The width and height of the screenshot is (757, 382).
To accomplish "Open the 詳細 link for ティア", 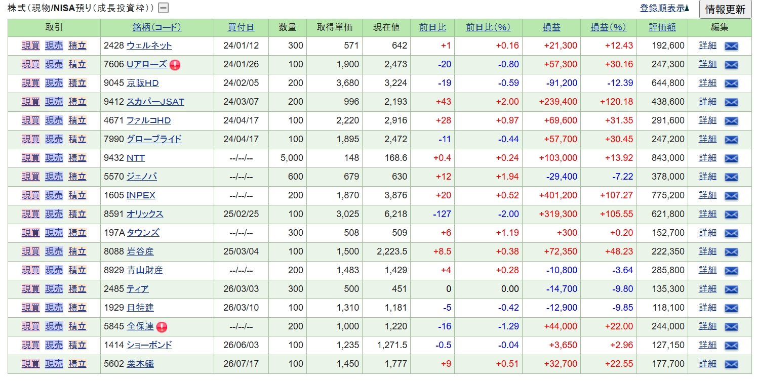I will click(708, 289).
